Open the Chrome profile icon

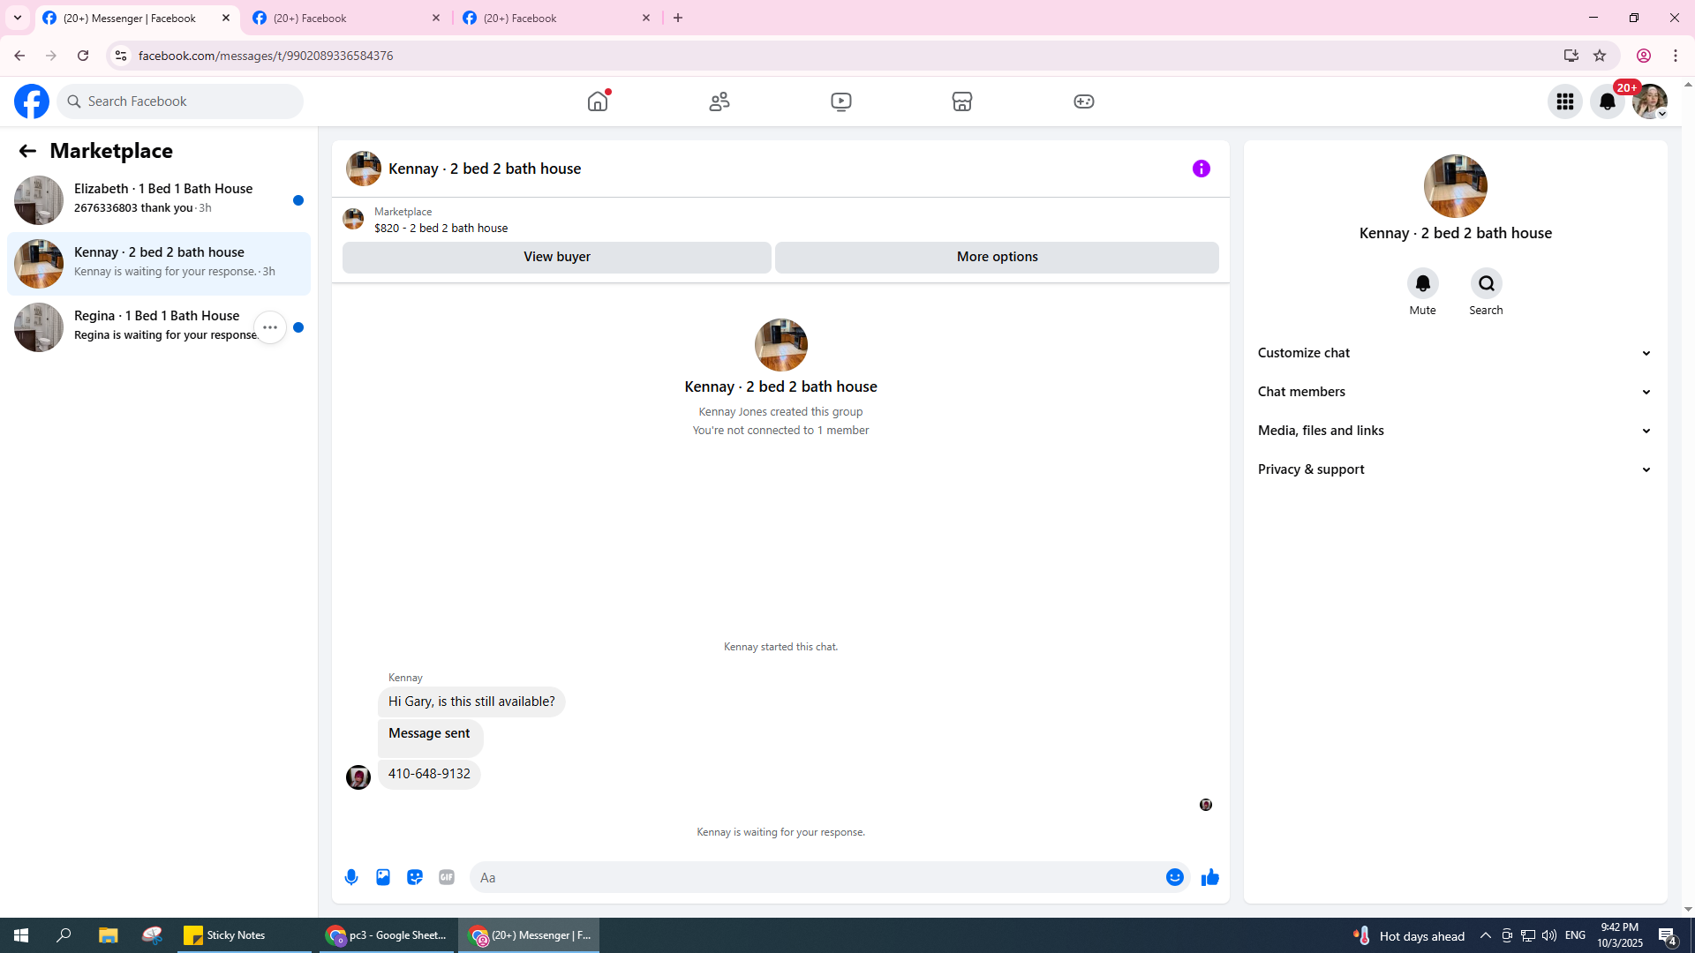tap(1644, 56)
